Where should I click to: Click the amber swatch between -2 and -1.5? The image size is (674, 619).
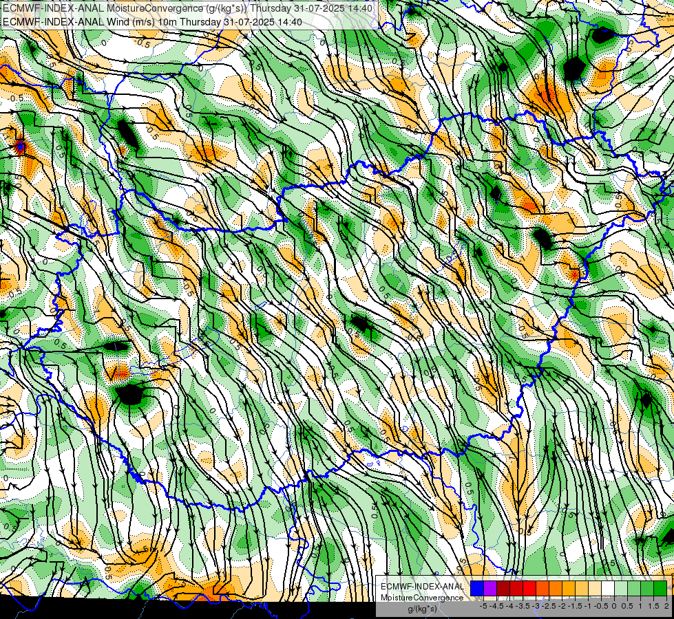coord(569,588)
